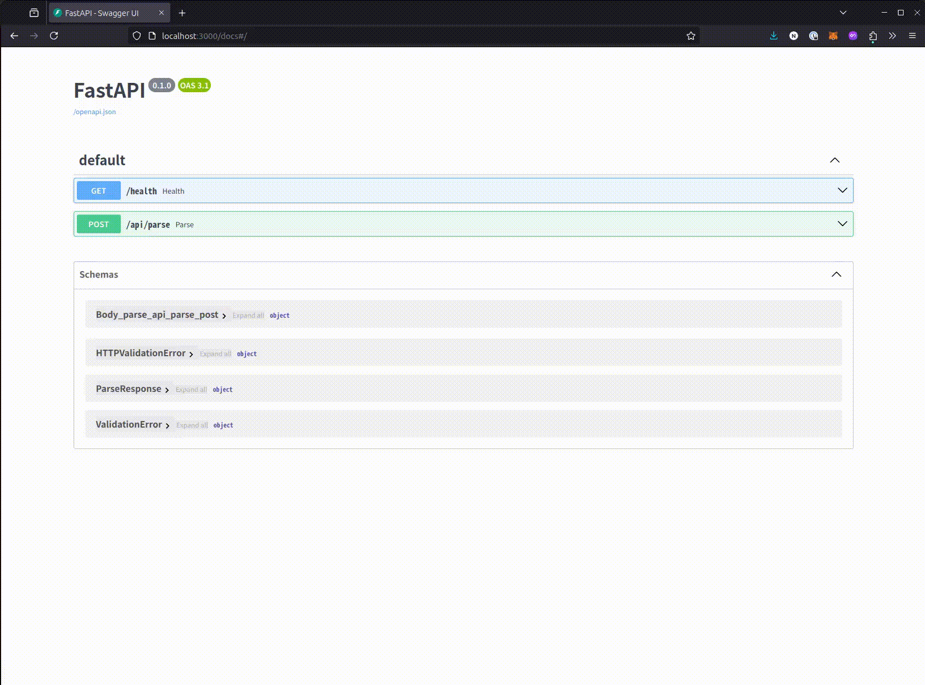Click the browser forward arrow
The image size is (925, 685).
click(x=34, y=36)
